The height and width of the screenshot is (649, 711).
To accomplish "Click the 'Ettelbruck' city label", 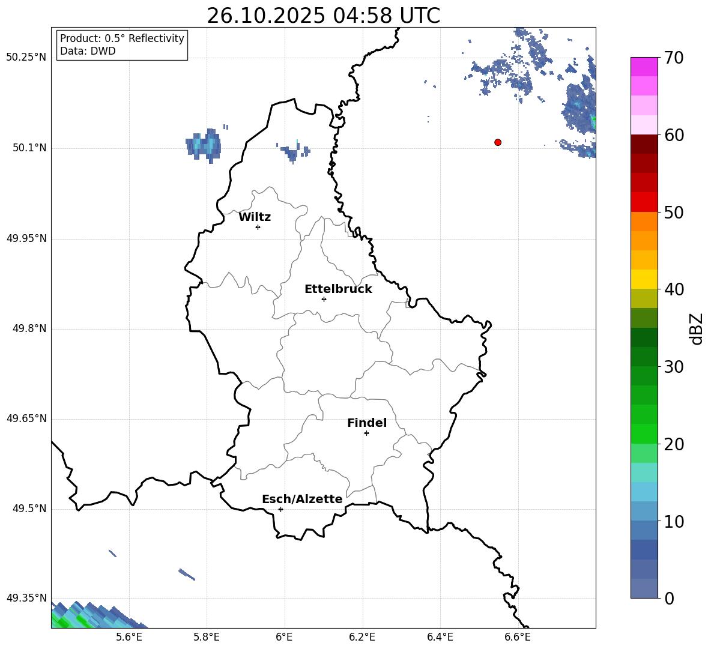I will [x=338, y=289].
